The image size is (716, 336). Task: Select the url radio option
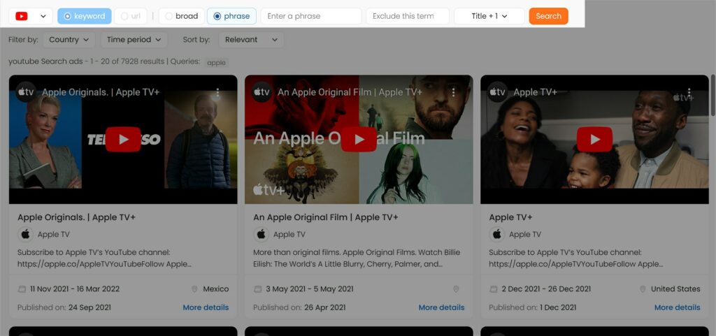click(x=131, y=16)
